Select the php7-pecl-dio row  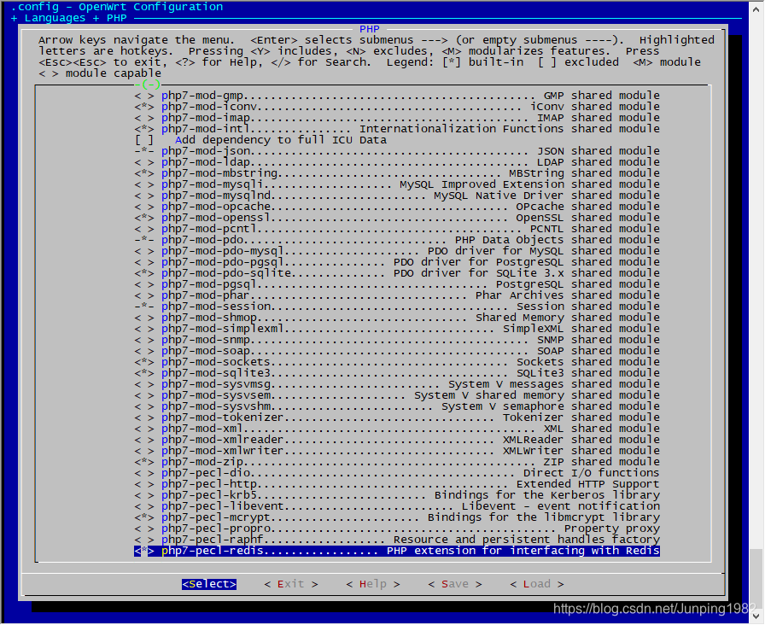(397, 473)
